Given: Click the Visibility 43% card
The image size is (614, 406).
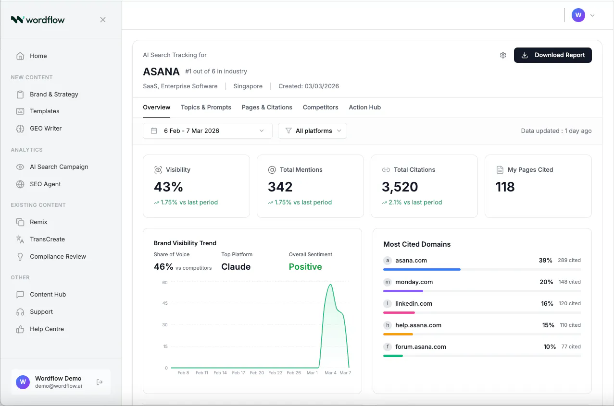Looking at the screenshot, I should click(x=196, y=186).
